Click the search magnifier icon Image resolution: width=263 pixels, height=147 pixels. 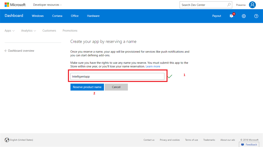click(229, 5)
